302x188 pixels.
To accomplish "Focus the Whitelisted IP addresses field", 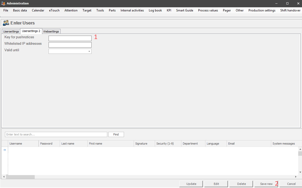I will pos(70,45).
